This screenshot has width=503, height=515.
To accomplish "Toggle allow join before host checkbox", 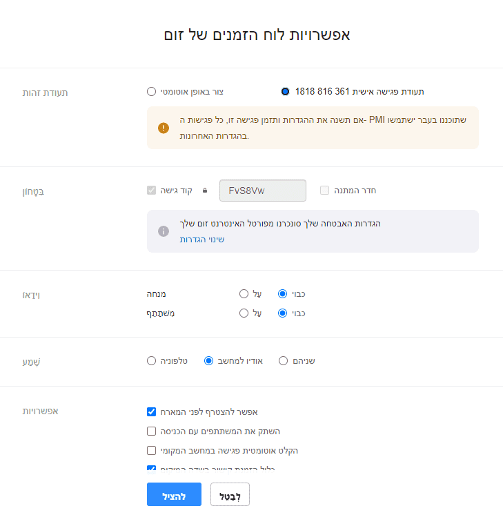I will click(152, 412).
